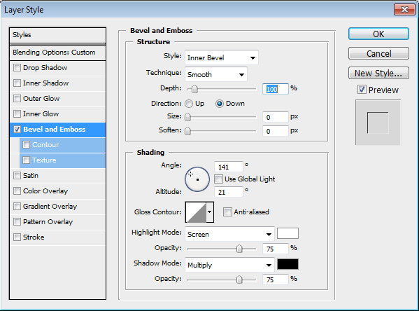
Task: Open the Style dropdown showing Inner Bevel
Action: [222, 57]
